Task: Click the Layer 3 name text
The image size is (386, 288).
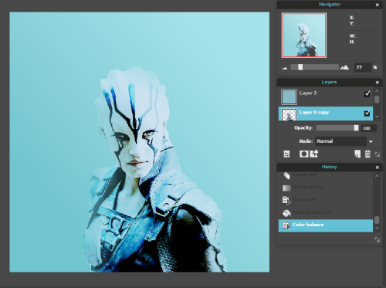Action: tap(308, 93)
